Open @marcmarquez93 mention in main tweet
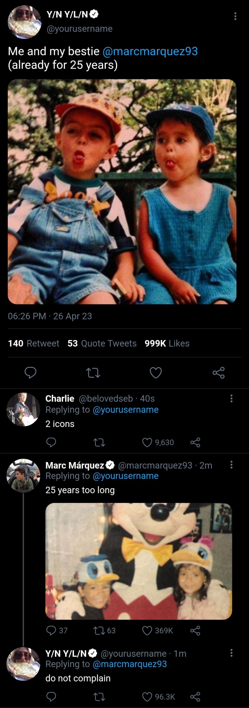Image resolution: width=249 pixels, height=708 pixels. [150, 51]
